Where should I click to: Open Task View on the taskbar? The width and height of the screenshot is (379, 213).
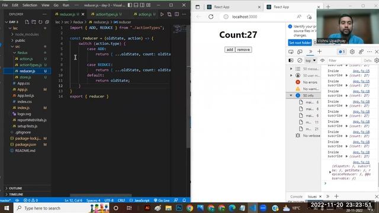[x=129, y=208]
